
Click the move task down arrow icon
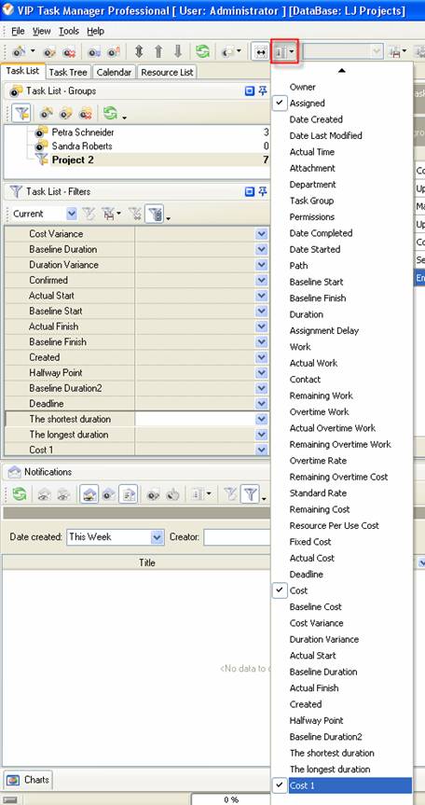click(x=177, y=52)
